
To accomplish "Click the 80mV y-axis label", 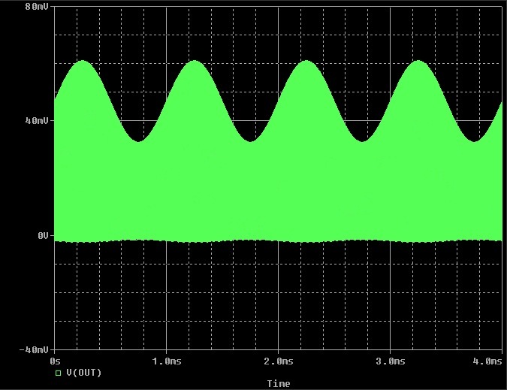I will tap(37, 7).
